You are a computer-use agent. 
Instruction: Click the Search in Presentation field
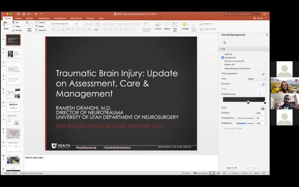pyautogui.click(x=242, y=14)
